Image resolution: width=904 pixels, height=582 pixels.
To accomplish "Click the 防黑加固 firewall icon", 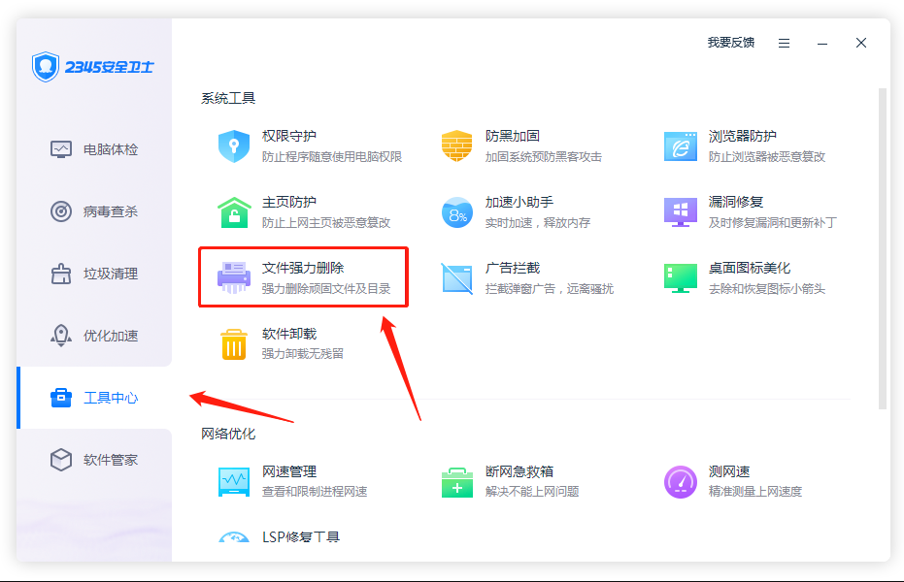I will [456, 145].
